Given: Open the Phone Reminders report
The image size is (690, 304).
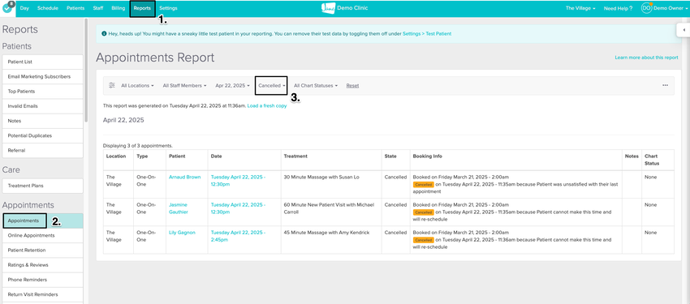Looking at the screenshot, I should 43,280.
